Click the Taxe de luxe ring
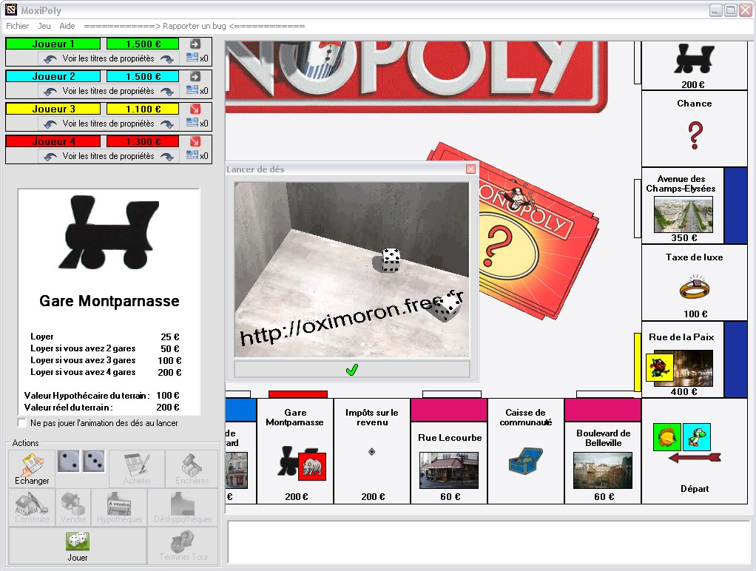 695,288
